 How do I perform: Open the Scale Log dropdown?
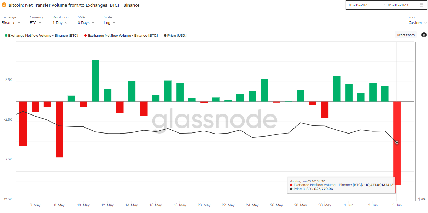[x=109, y=23]
